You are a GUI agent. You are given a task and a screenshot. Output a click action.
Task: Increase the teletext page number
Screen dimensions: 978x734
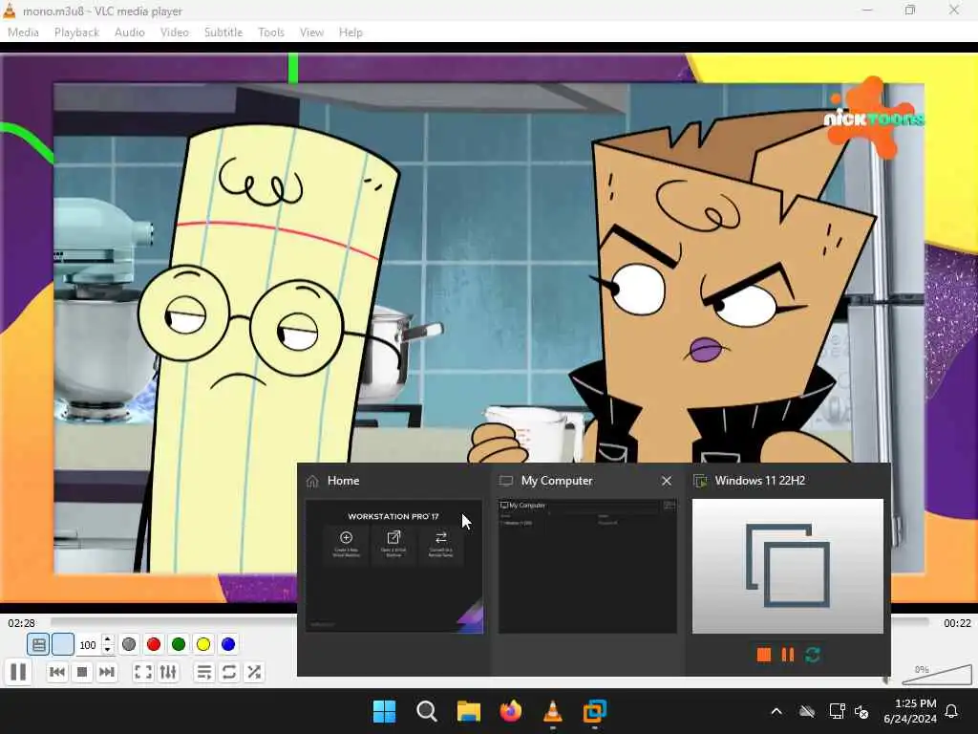coord(108,639)
